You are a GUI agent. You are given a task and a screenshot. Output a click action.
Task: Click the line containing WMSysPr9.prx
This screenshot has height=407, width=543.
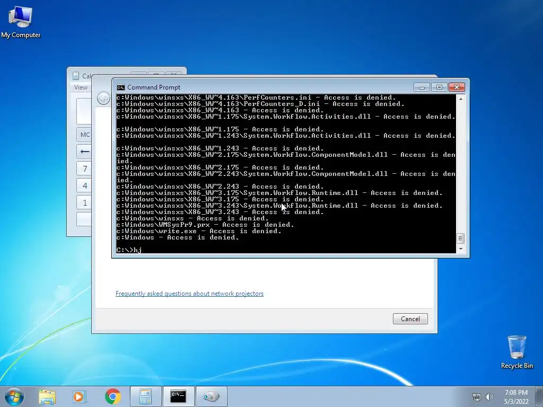pos(205,225)
